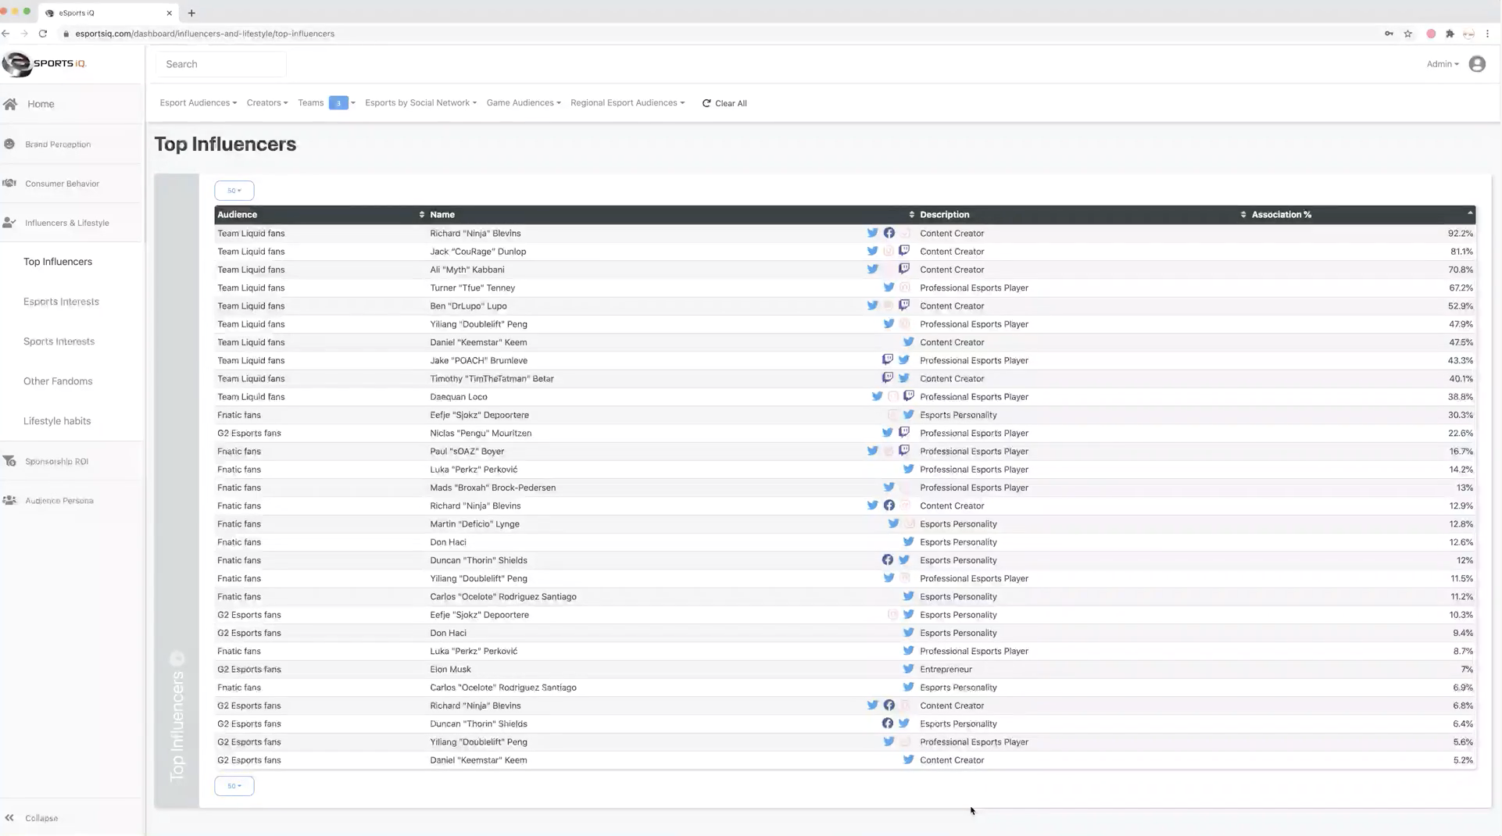Select Top Influencers in sidebar
This screenshot has height=836, width=1502.
click(58, 262)
